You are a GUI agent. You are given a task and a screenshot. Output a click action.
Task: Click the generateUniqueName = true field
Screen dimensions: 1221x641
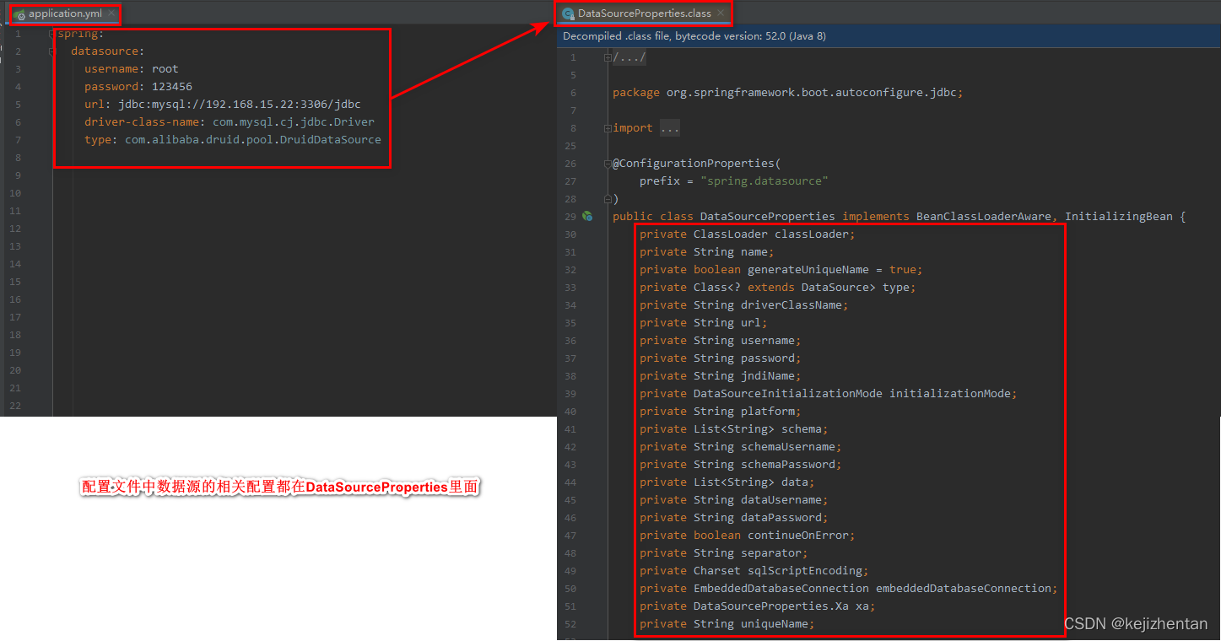pyautogui.click(x=781, y=270)
